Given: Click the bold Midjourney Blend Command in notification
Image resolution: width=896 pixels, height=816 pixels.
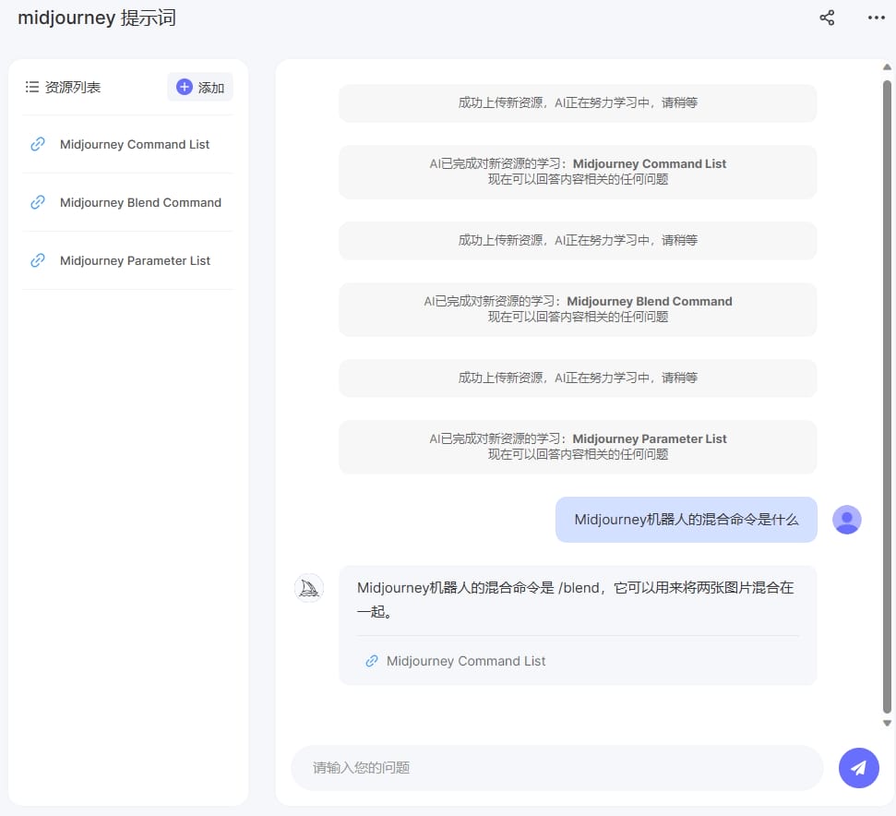Looking at the screenshot, I should (649, 301).
